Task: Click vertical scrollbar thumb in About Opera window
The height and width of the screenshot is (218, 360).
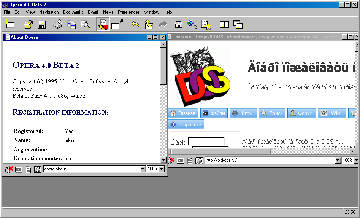Action: [x=163, y=66]
